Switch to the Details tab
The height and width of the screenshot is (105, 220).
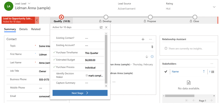(23, 29)
